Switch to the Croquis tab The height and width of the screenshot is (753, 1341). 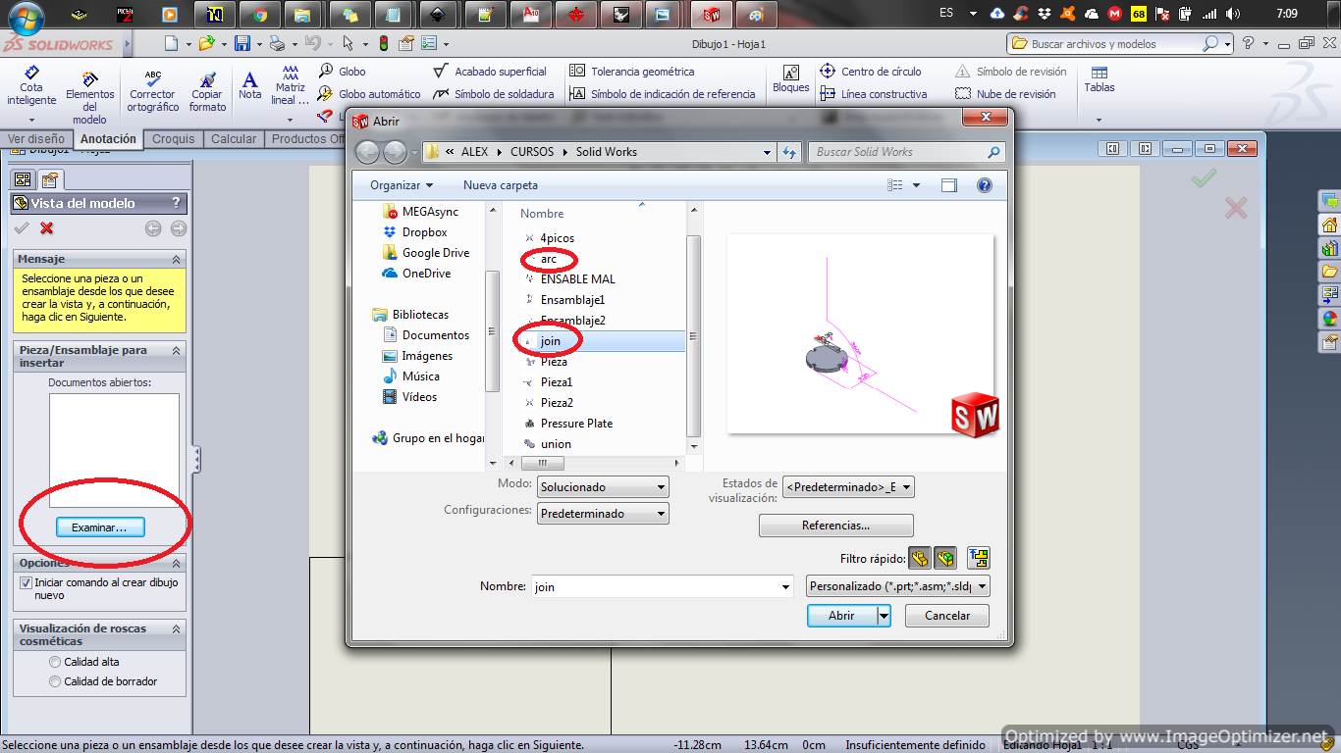tap(174, 139)
